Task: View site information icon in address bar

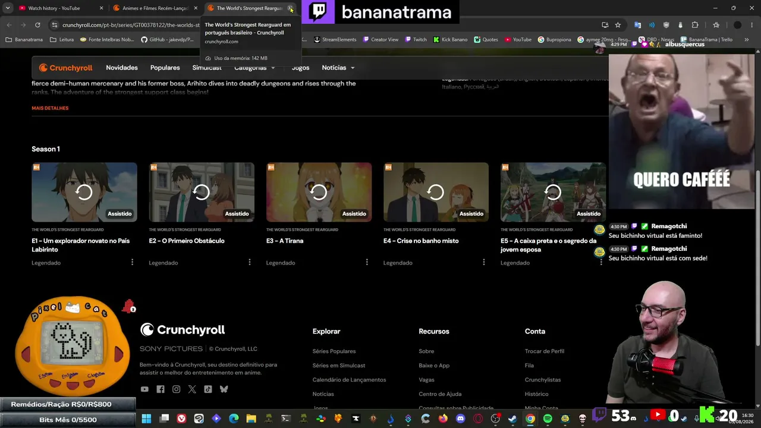Action: pos(55,25)
